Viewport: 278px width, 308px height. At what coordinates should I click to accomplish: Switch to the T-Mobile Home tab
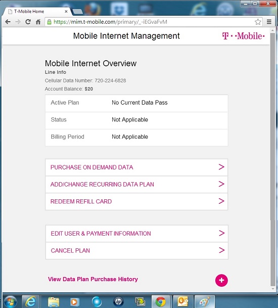[36, 12]
